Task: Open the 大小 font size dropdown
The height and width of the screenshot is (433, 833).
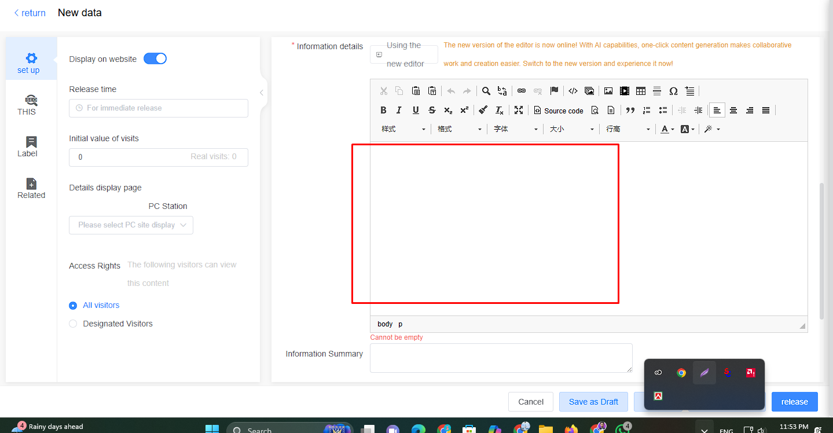Action: coord(572,129)
